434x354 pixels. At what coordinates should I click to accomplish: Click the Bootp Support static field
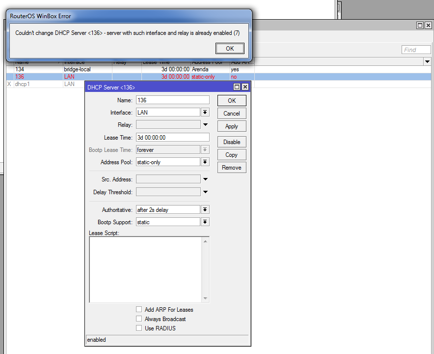168,222
